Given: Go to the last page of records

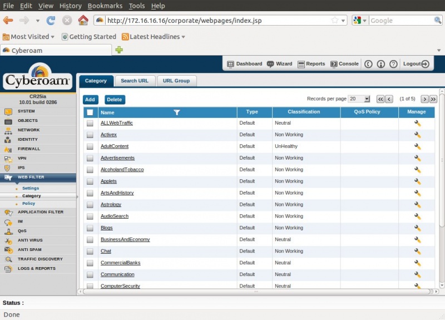Looking at the screenshot, I should point(433,99).
